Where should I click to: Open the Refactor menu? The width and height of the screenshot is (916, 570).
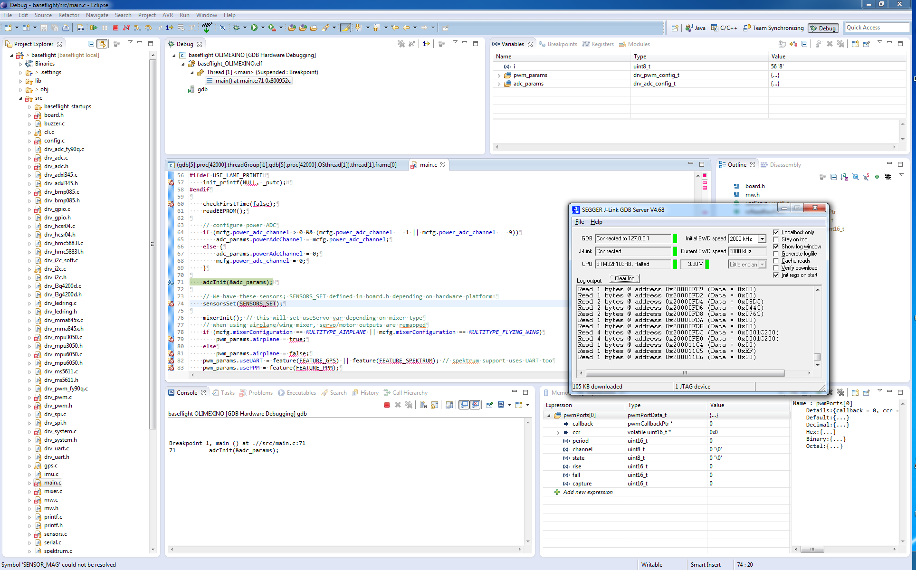pyautogui.click(x=69, y=15)
